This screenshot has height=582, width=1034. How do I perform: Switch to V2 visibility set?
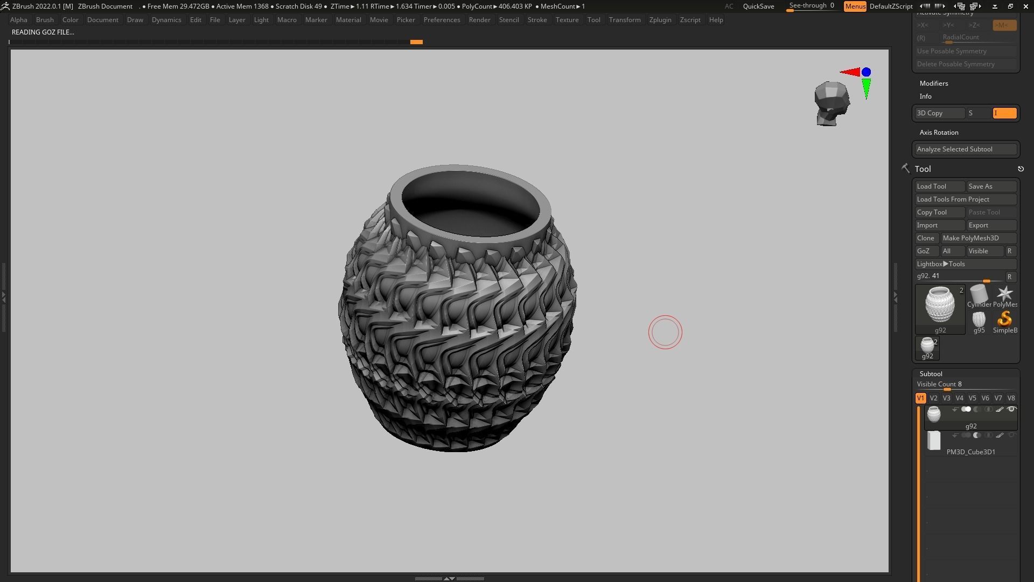point(933,398)
